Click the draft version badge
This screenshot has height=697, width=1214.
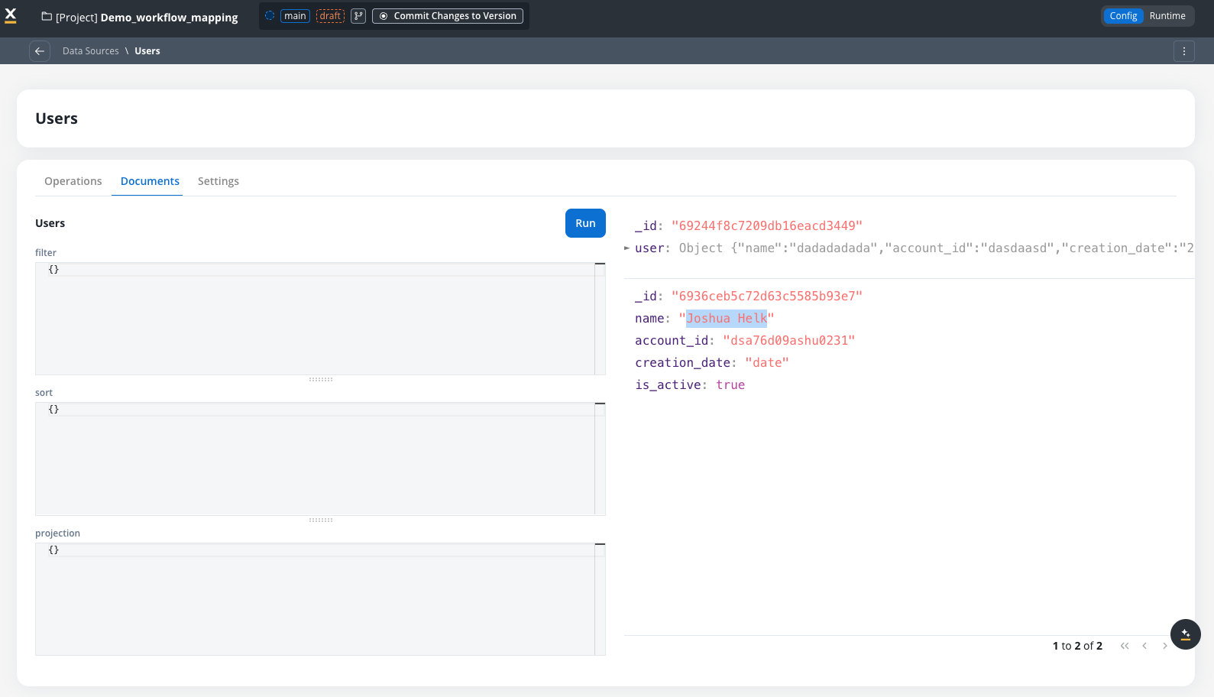point(330,16)
